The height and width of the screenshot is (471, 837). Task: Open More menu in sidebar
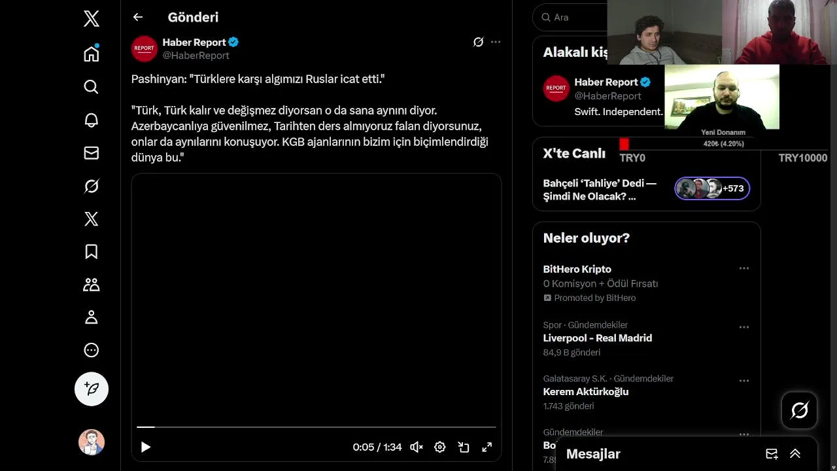point(92,350)
